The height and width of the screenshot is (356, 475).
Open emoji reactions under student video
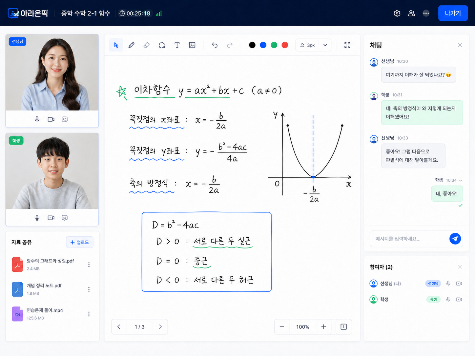pyautogui.click(x=65, y=218)
